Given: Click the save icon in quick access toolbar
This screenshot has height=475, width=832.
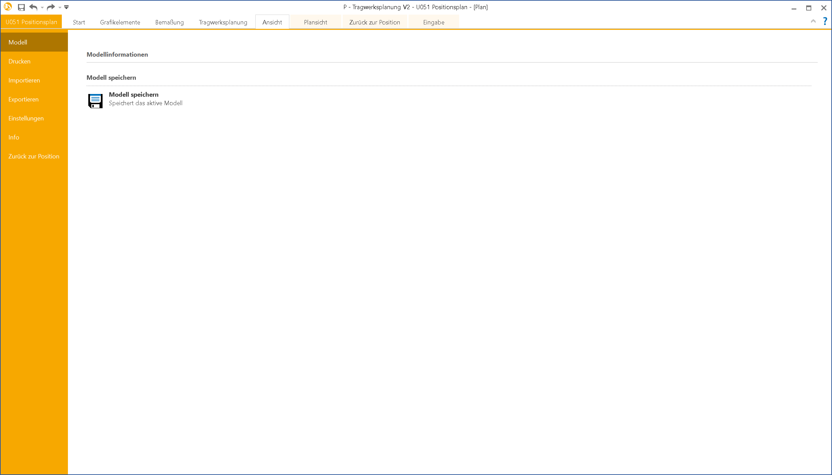Looking at the screenshot, I should [x=21, y=7].
